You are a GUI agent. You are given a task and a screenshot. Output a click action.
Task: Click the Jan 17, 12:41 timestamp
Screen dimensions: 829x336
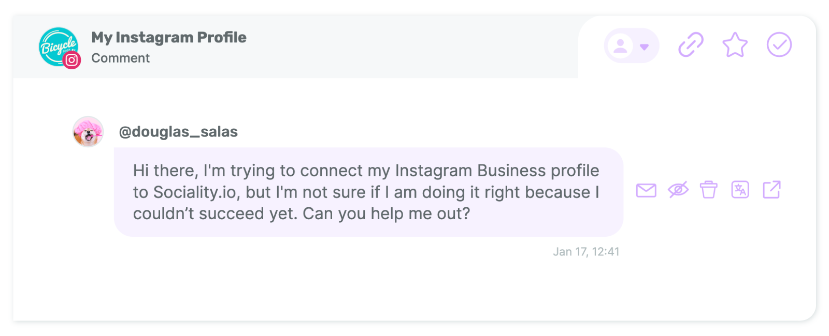coord(586,252)
